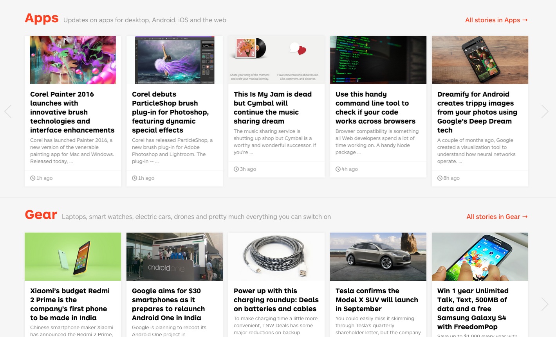556x337 pixels.
Task: Click the Android One booth thumbnail
Action: pyautogui.click(x=175, y=257)
